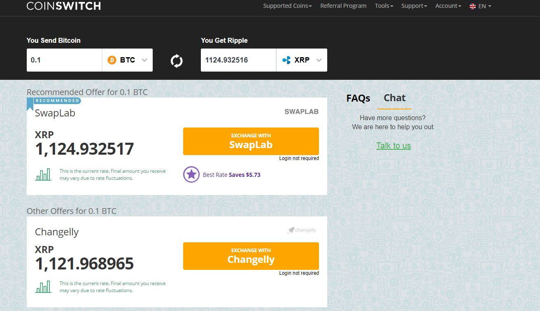The height and width of the screenshot is (311, 540).
Task: Open the Referral Program page
Action: point(343,6)
